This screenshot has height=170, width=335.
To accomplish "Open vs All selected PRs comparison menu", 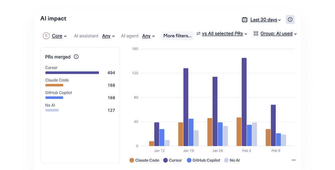I will pos(224,34).
